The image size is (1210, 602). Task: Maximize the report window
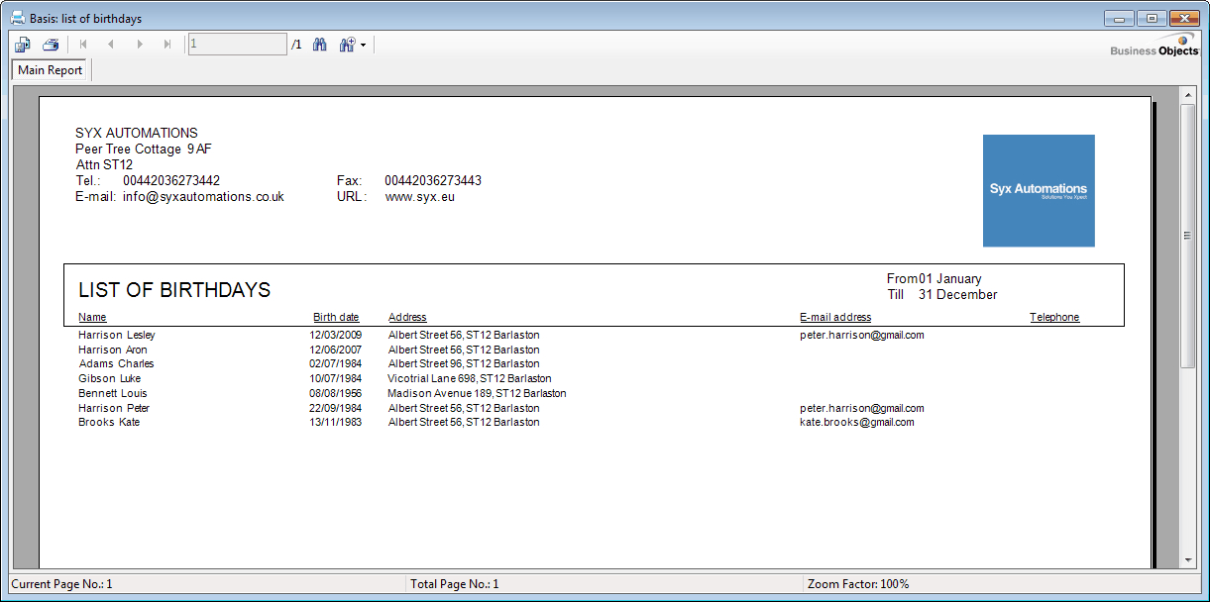point(1152,18)
